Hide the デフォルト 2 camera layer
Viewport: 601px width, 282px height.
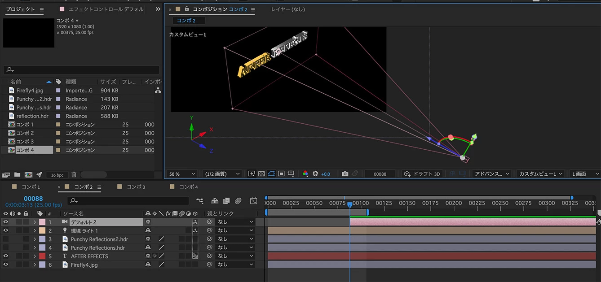point(5,222)
